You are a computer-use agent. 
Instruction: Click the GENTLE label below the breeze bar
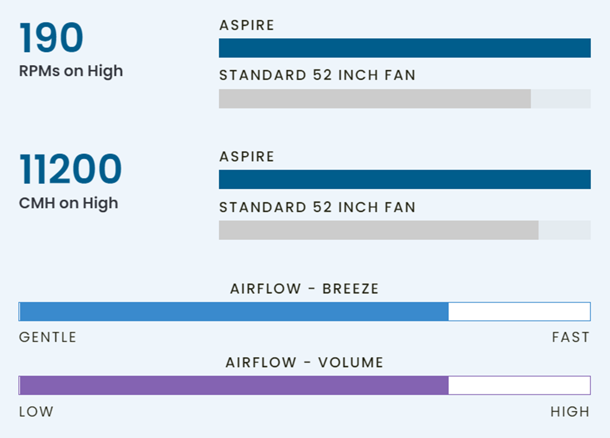coord(48,337)
